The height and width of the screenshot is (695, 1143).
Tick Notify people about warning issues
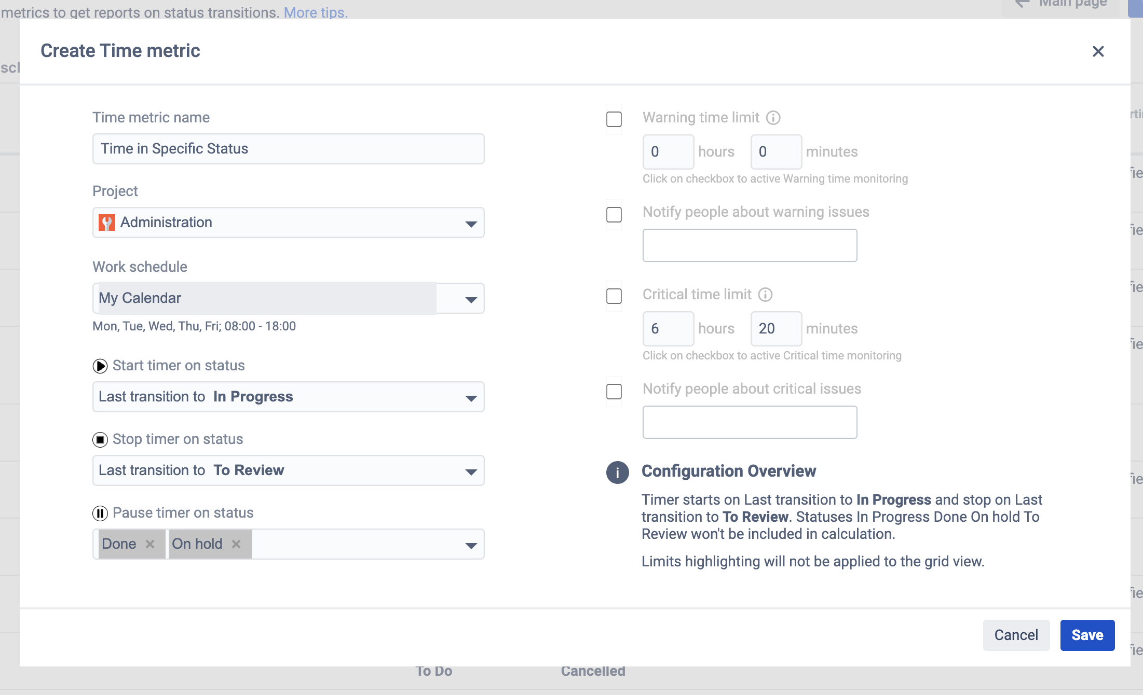pos(614,215)
